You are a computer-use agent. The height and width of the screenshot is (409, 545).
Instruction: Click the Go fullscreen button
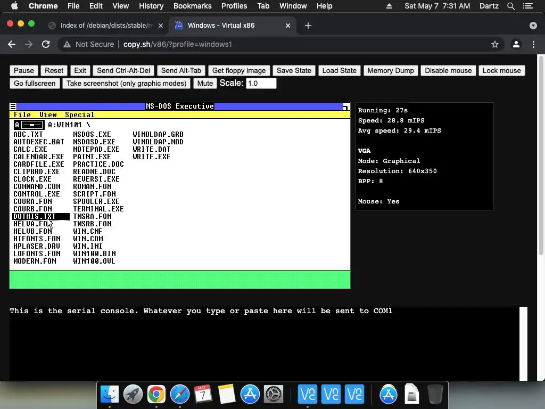[35, 84]
